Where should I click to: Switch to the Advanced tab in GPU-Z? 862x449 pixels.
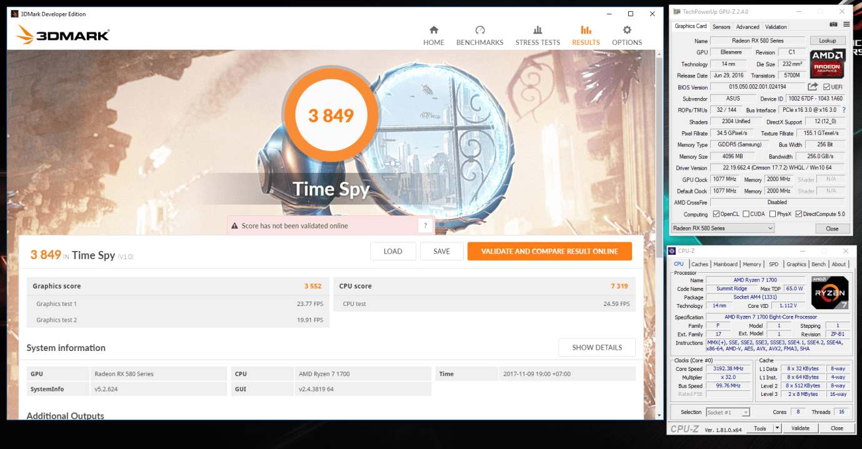[748, 27]
